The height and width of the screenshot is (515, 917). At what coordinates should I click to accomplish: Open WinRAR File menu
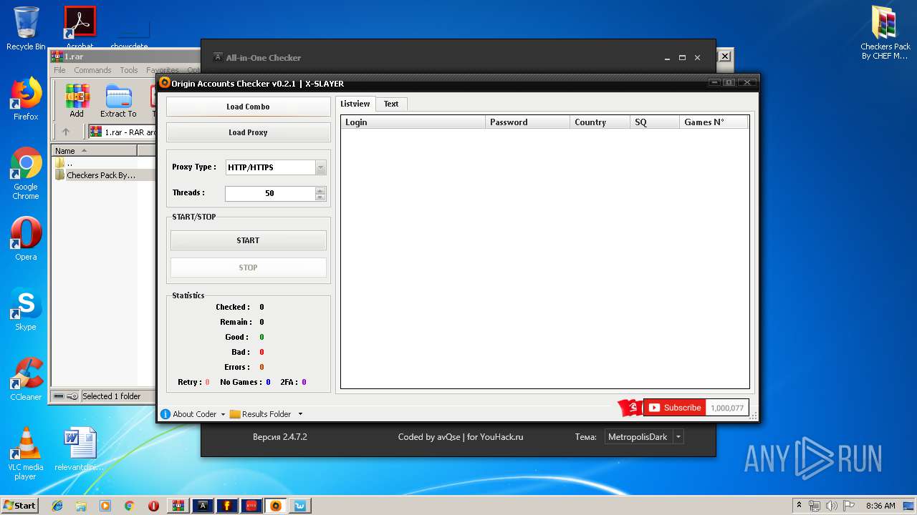[59, 70]
